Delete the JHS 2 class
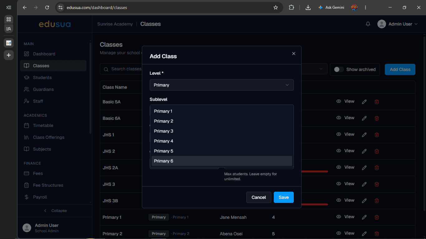Image resolution: width=426 pixels, height=239 pixels. coord(377,151)
